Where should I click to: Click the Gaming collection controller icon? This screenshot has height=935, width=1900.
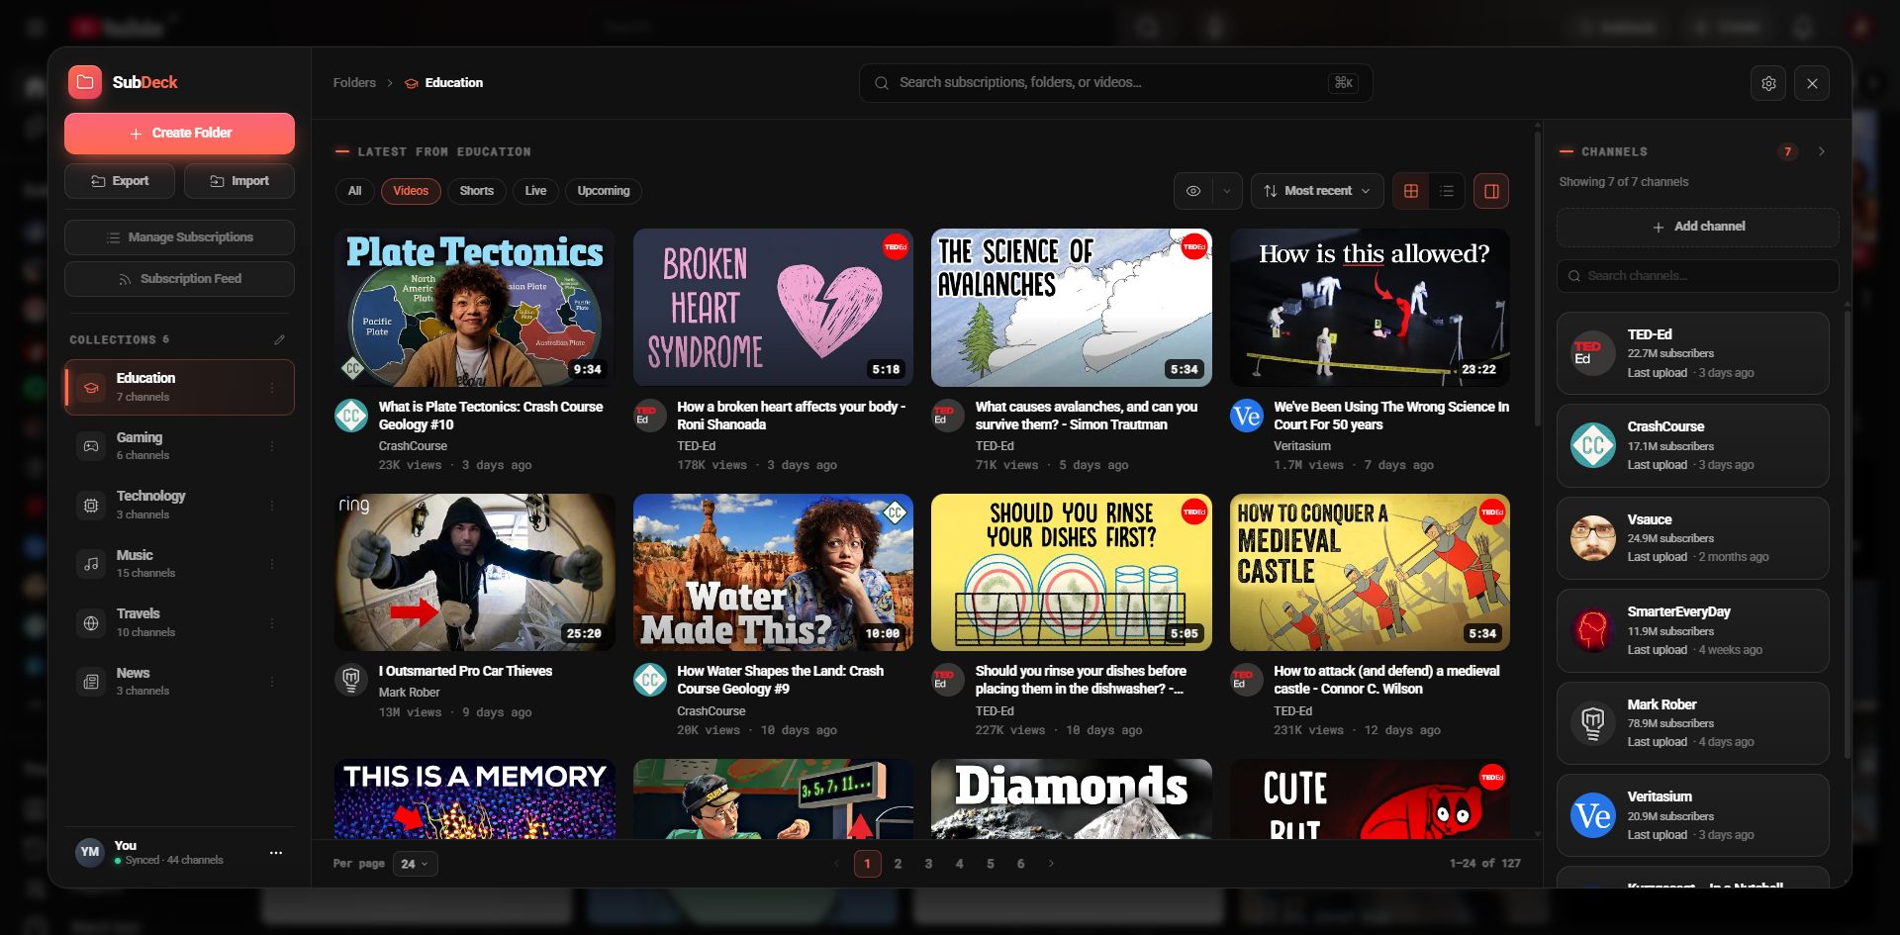click(91, 446)
